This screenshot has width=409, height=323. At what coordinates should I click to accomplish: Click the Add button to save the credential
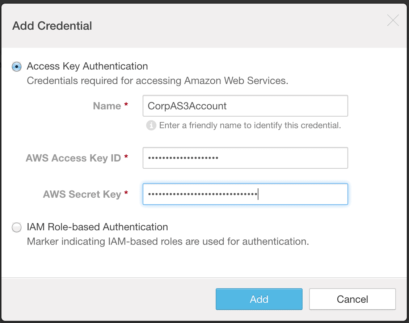(x=259, y=299)
